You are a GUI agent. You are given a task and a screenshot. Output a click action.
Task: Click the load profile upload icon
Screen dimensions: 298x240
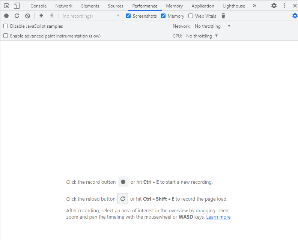click(x=41, y=16)
